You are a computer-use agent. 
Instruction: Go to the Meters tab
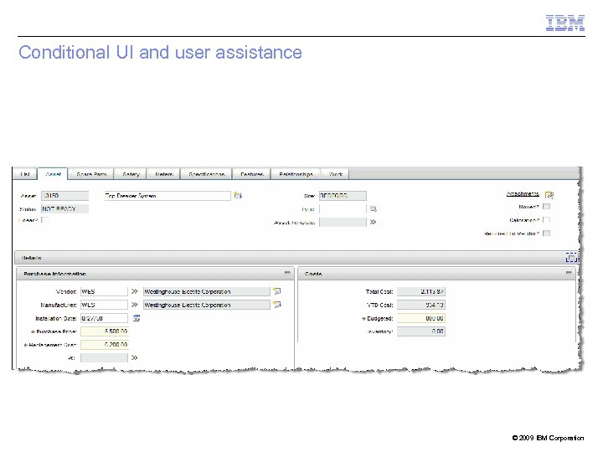(x=164, y=174)
